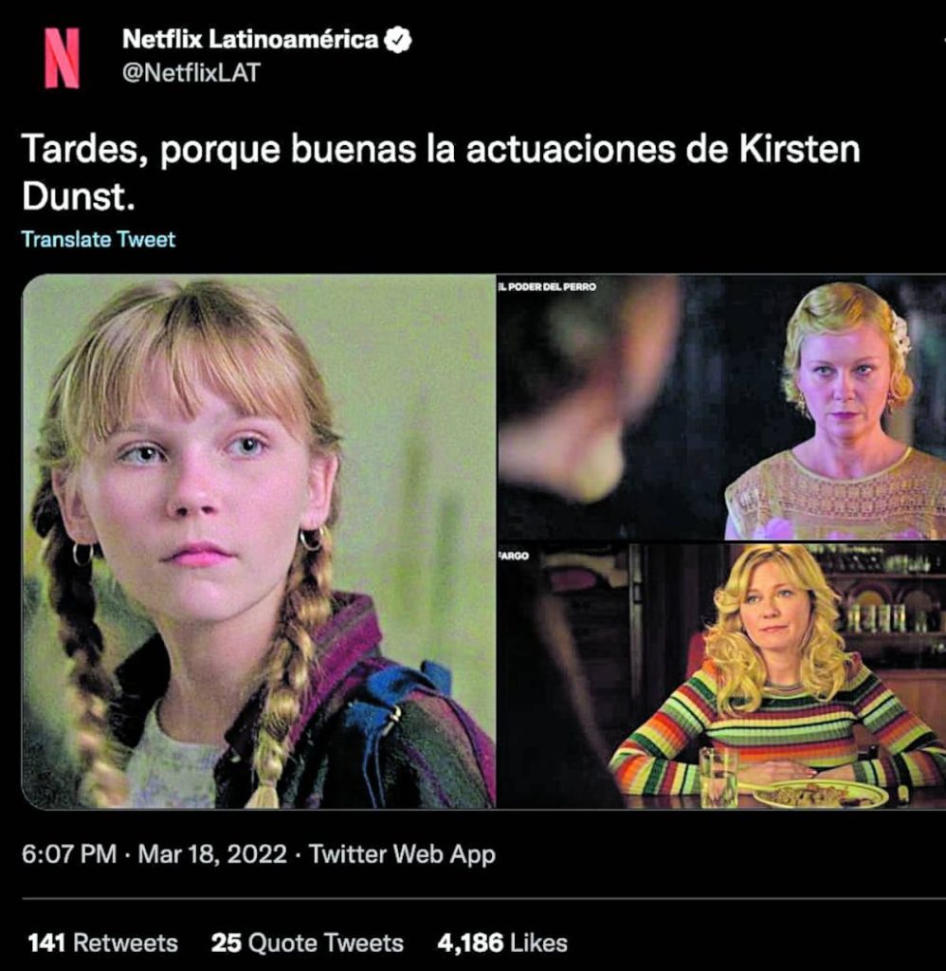The height and width of the screenshot is (971, 946).
Task: Click the EL PODER DEL PERRO caption label
Action: [547, 286]
